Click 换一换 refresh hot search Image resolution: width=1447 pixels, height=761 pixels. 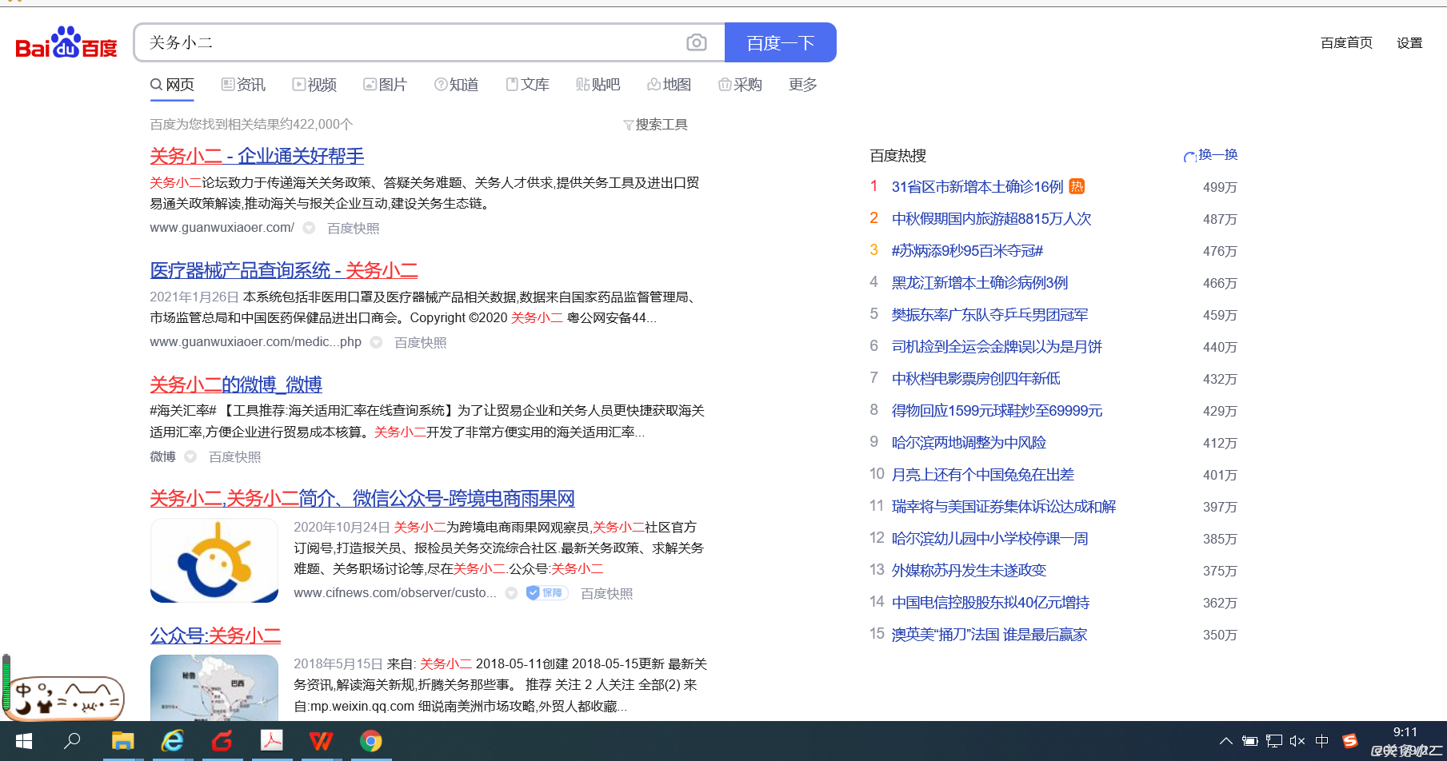1210,155
